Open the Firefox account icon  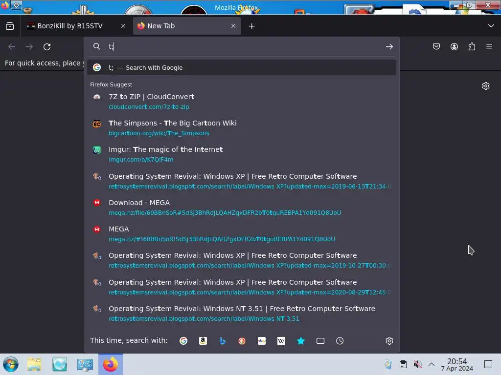(454, 47)
